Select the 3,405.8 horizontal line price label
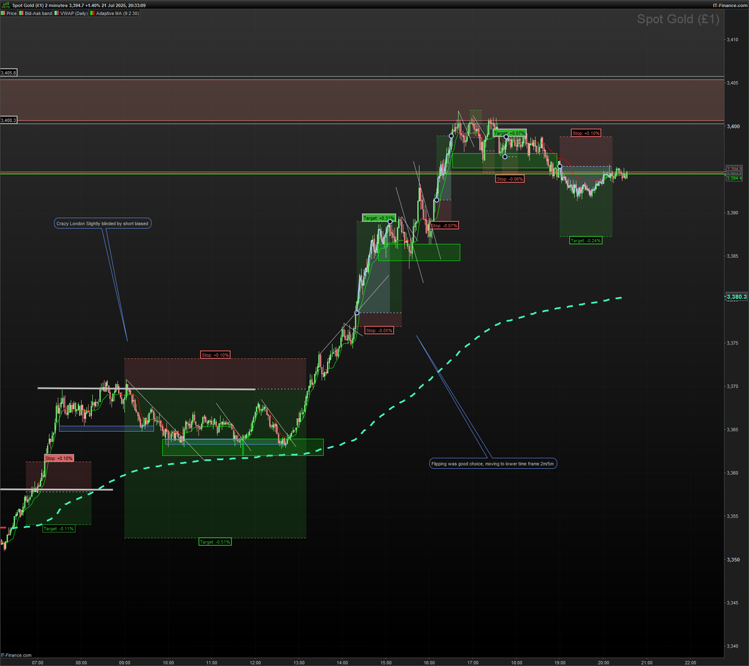The image size is (749, 666). [x=9, y=73]
